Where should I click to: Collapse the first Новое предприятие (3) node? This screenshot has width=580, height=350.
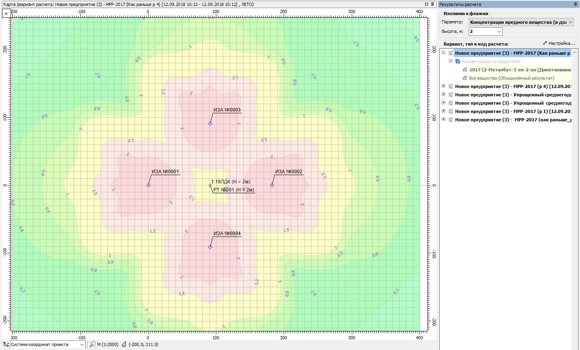click(444, 53)
